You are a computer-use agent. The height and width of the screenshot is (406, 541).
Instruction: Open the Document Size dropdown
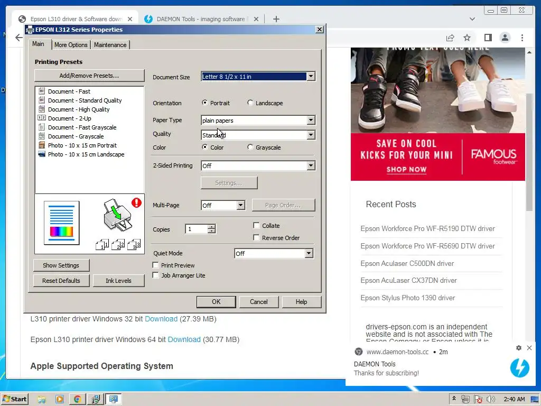coord(311,76)
